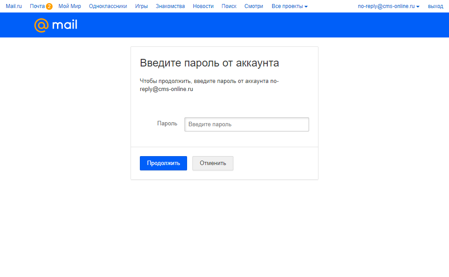Click the Mail.ru logo in blue header

tap(56, 25)
